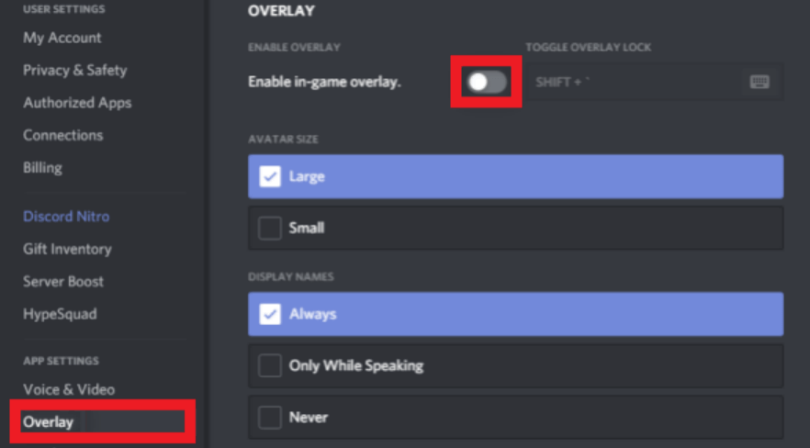Open HypeSquad settings
Viewport: 810px width, 448px height.
60,314
